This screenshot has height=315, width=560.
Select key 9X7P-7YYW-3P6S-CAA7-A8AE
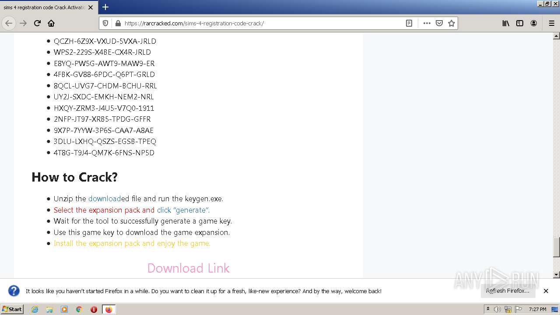[x=104, y=130]
